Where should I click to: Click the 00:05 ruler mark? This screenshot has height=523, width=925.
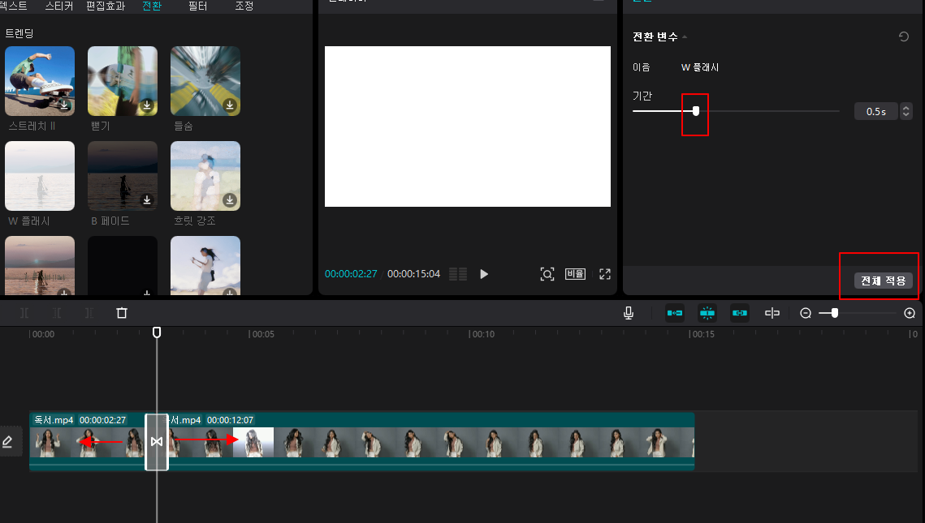262,334
